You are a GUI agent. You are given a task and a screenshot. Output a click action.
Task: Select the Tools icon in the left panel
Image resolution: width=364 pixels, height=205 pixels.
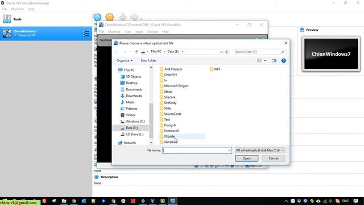tap(7, 19)
